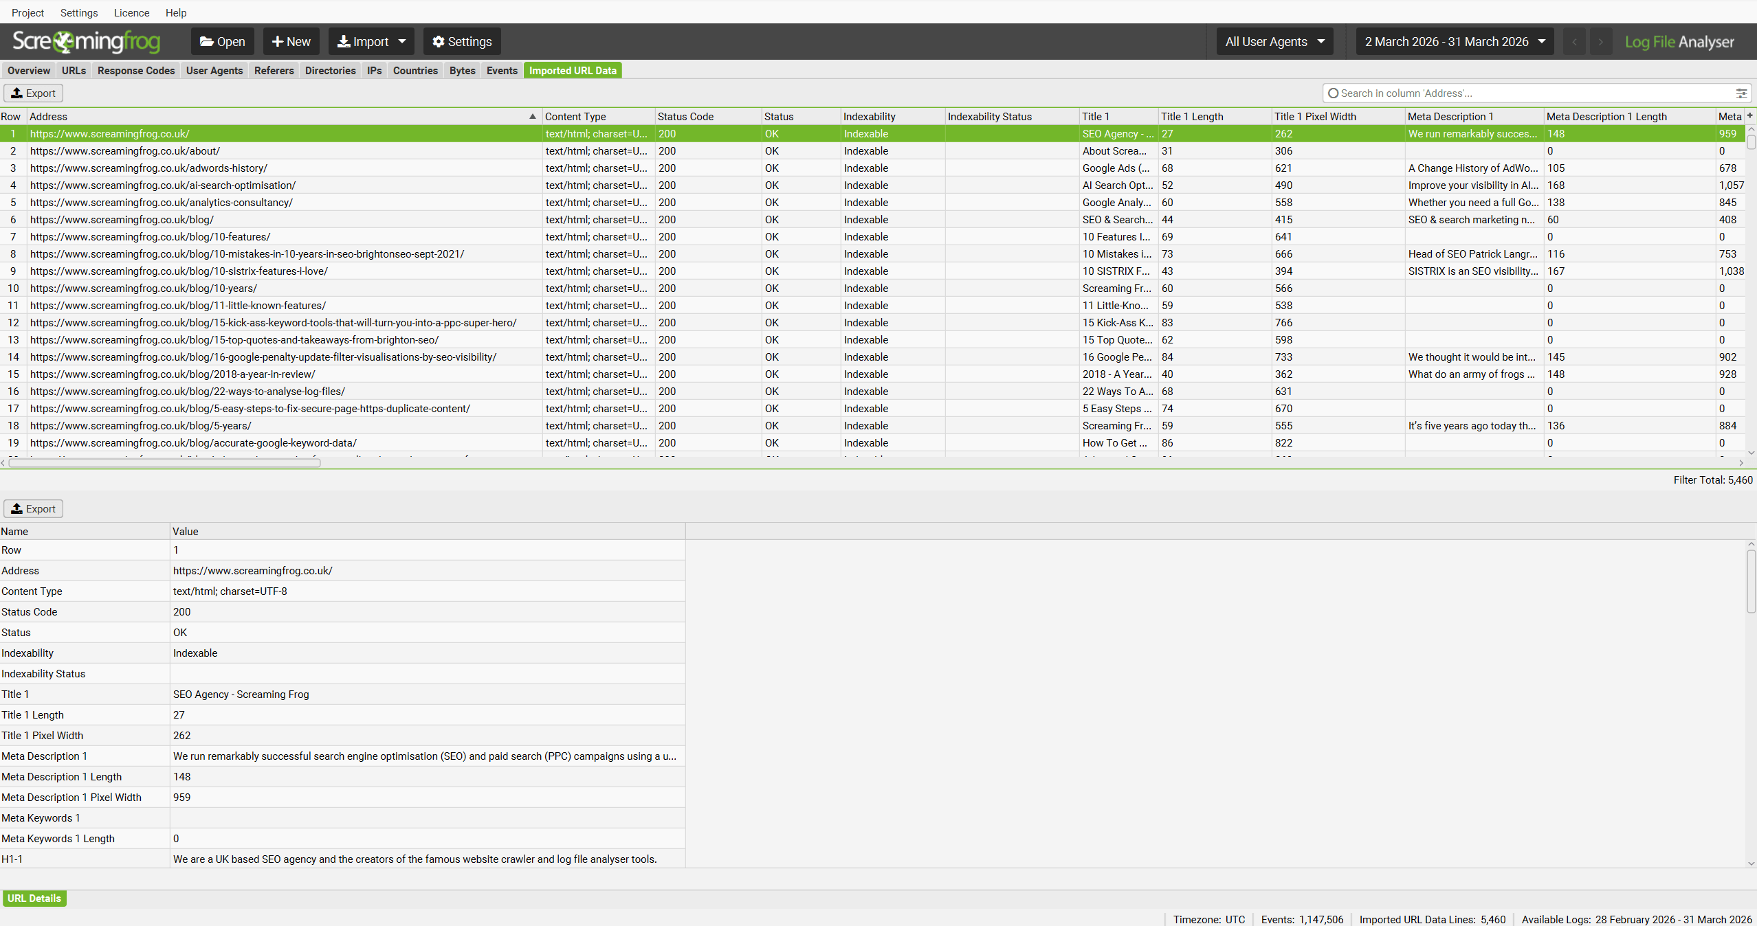Sort by Indexability column header
The width and height of the screenshot is (1757, 926).
[x=892, y=116]
